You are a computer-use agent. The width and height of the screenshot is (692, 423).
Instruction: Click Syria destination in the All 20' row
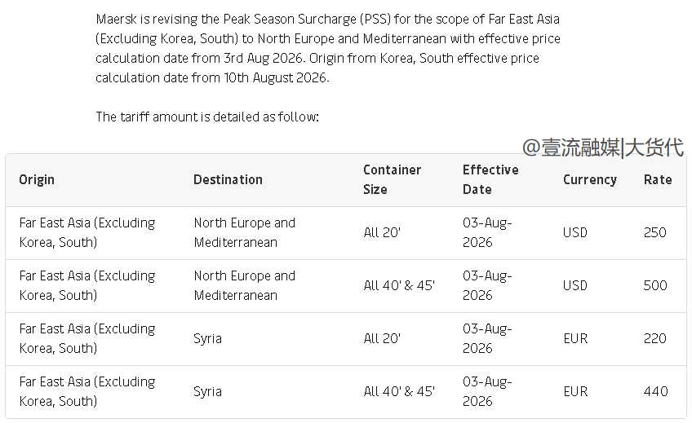click(x=207, y=339)
